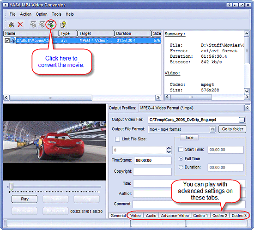Switch to the Codec 1 tab
254x230 pixels.
tap(200, 216)
